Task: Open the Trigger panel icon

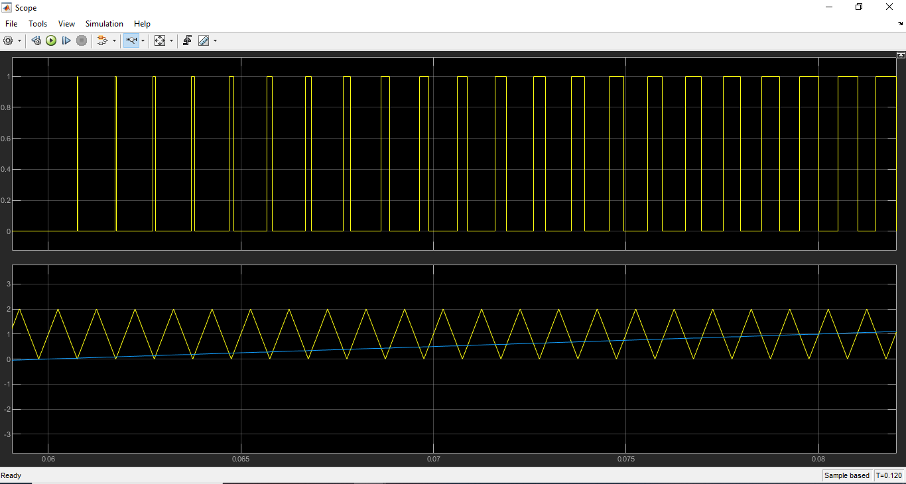Action: pos(187,40)
